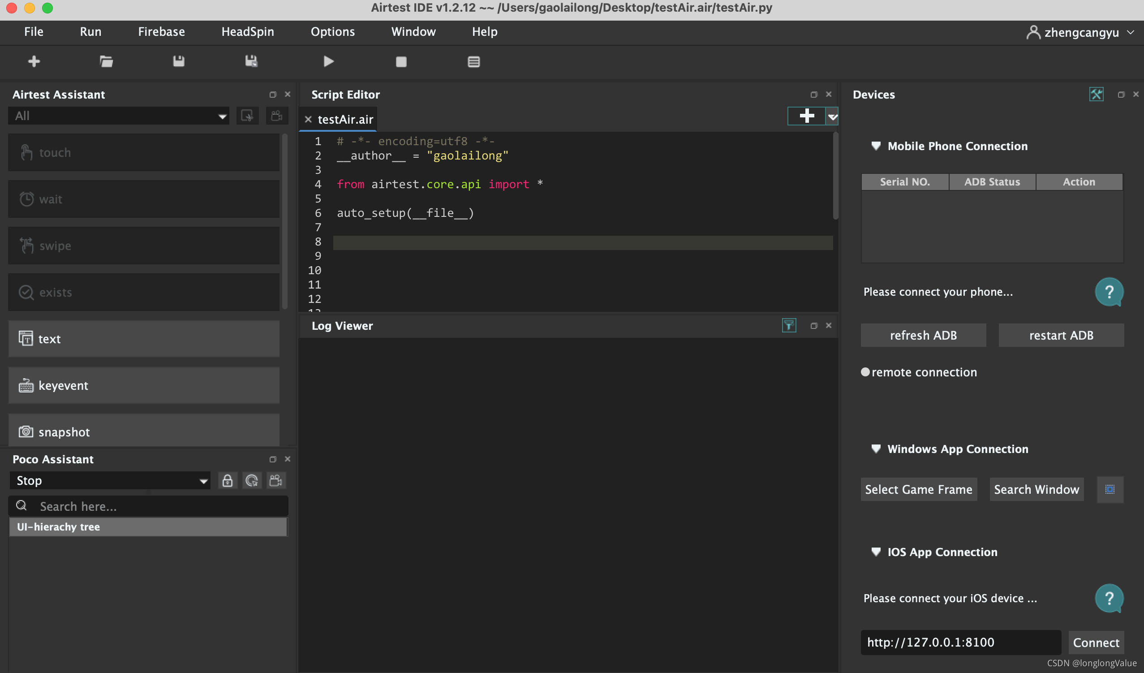Click the Search Window button
The width and height of the screenshot is (1144, 673).
pos(1037,490)
